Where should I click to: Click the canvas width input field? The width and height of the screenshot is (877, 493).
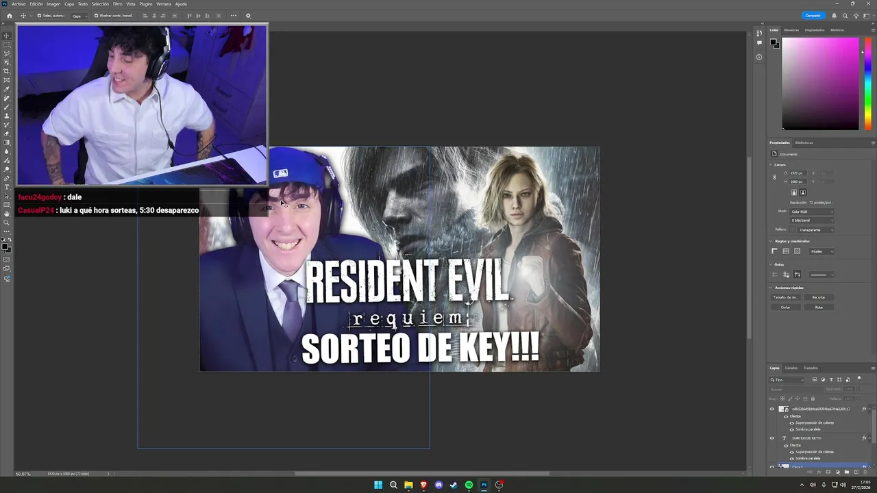click(x=798, y=173)
